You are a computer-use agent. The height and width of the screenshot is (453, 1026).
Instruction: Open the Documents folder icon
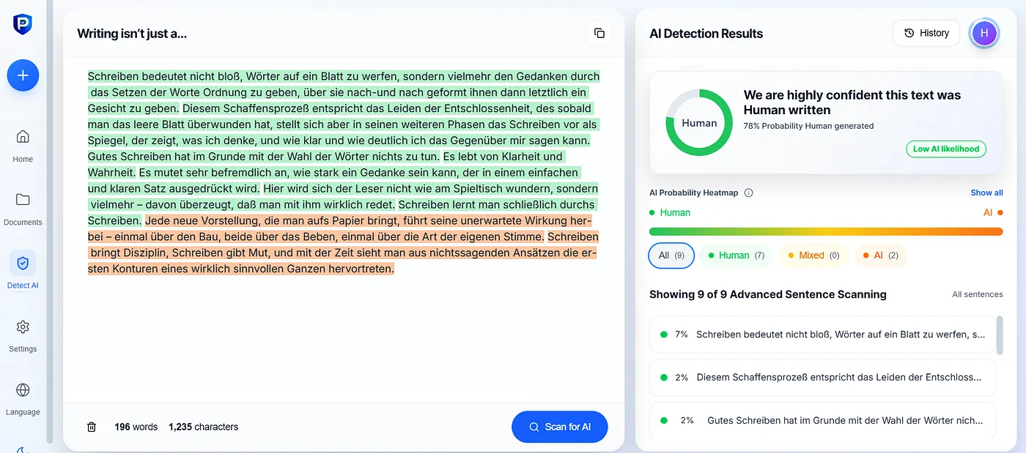(23, 200)
